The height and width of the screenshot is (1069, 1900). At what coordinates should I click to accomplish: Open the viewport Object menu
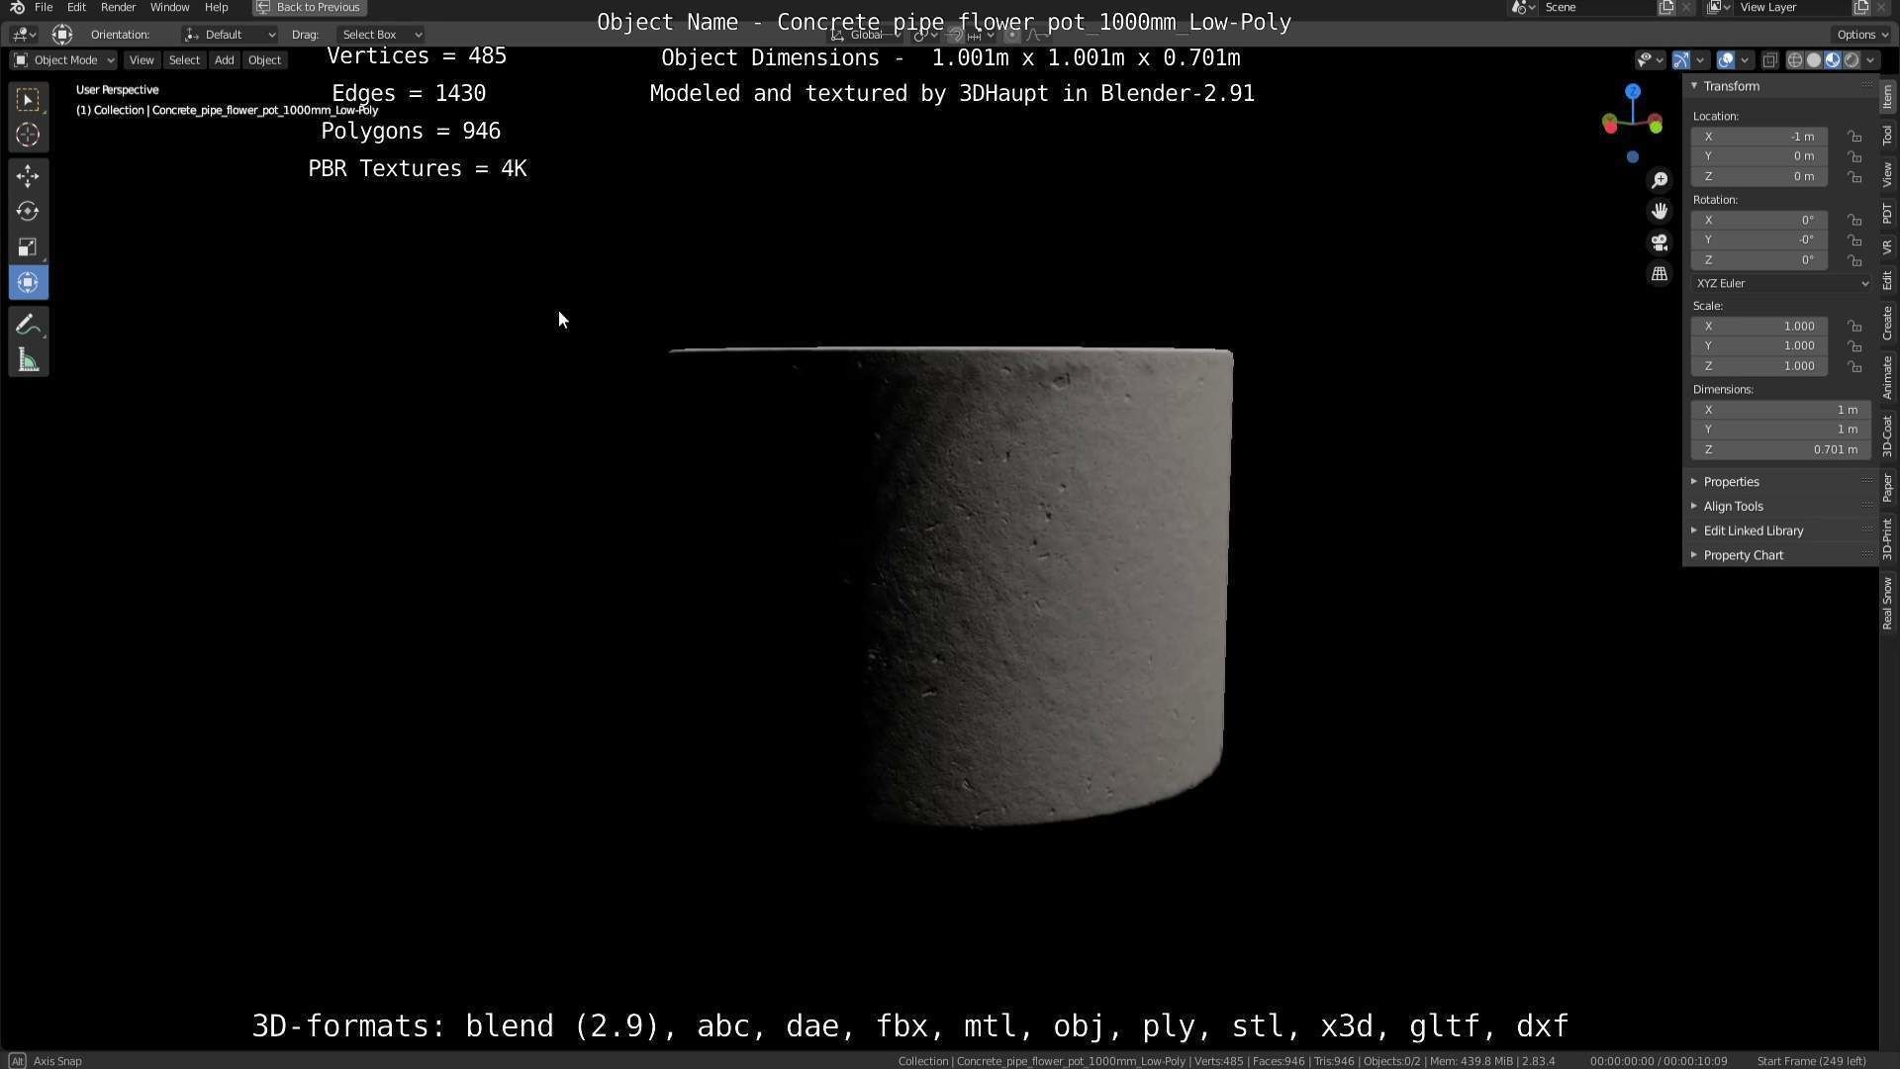click(264, 60)
